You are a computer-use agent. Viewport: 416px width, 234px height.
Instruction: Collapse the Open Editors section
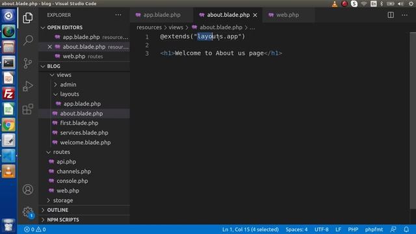coord(84,27)
